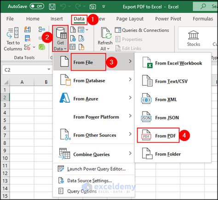Click the Save disk icon
This screenshot has height=200, width=218.
coord(52,6)
